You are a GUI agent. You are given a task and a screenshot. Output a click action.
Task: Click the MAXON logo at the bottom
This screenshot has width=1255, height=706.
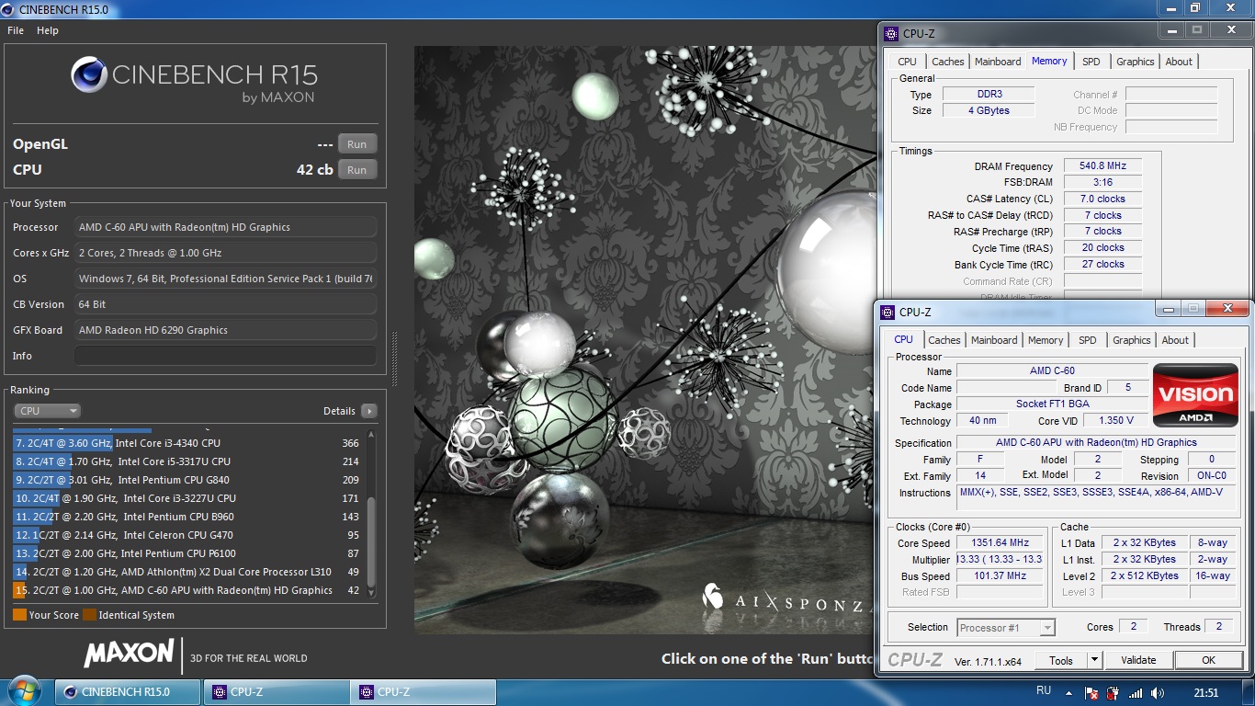(x=129, y=654)
